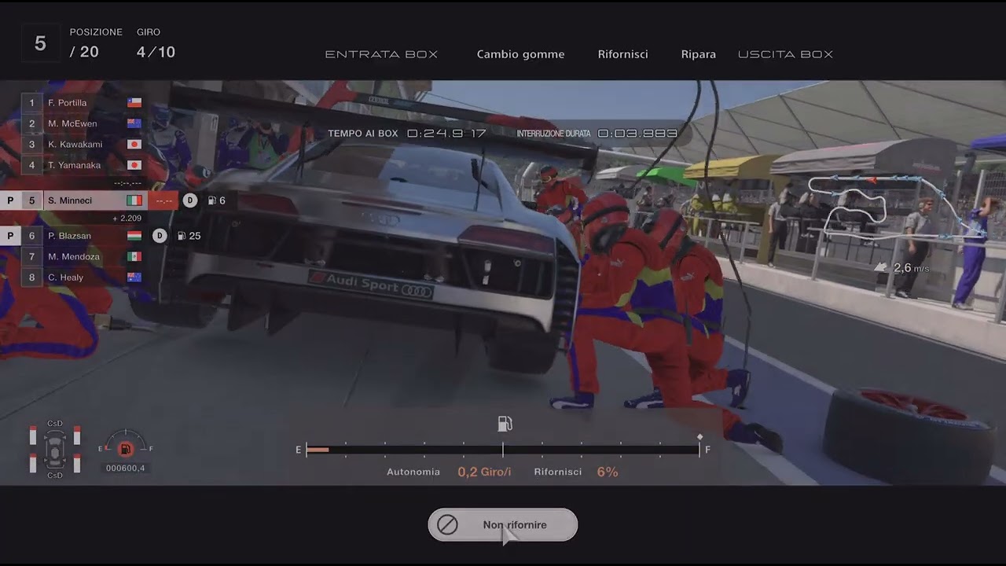The width and height of the screenshot is (1006, 566).
Task: Click Australia flag next to M. McEwen
Action: (x=134, y=123)
